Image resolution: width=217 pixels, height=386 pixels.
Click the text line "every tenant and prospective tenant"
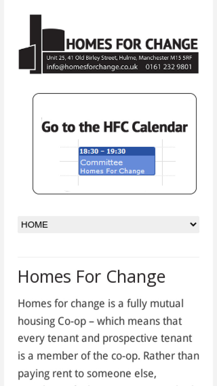(x=105, y=338)
